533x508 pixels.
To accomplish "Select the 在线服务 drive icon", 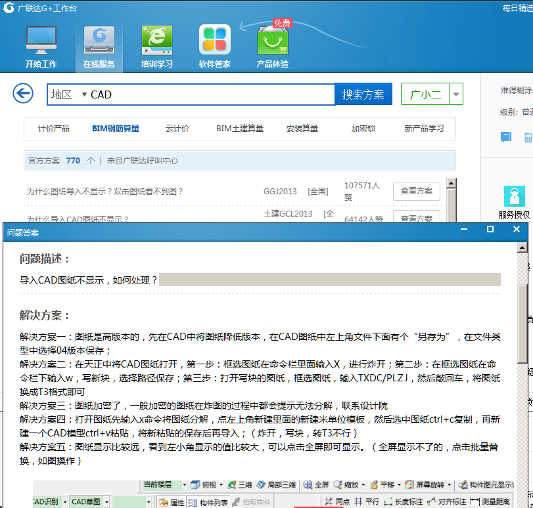I will pos(99,41).
